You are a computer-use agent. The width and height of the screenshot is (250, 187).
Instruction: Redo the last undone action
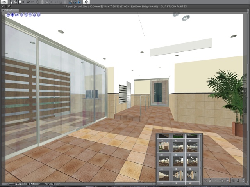(32, 2)
